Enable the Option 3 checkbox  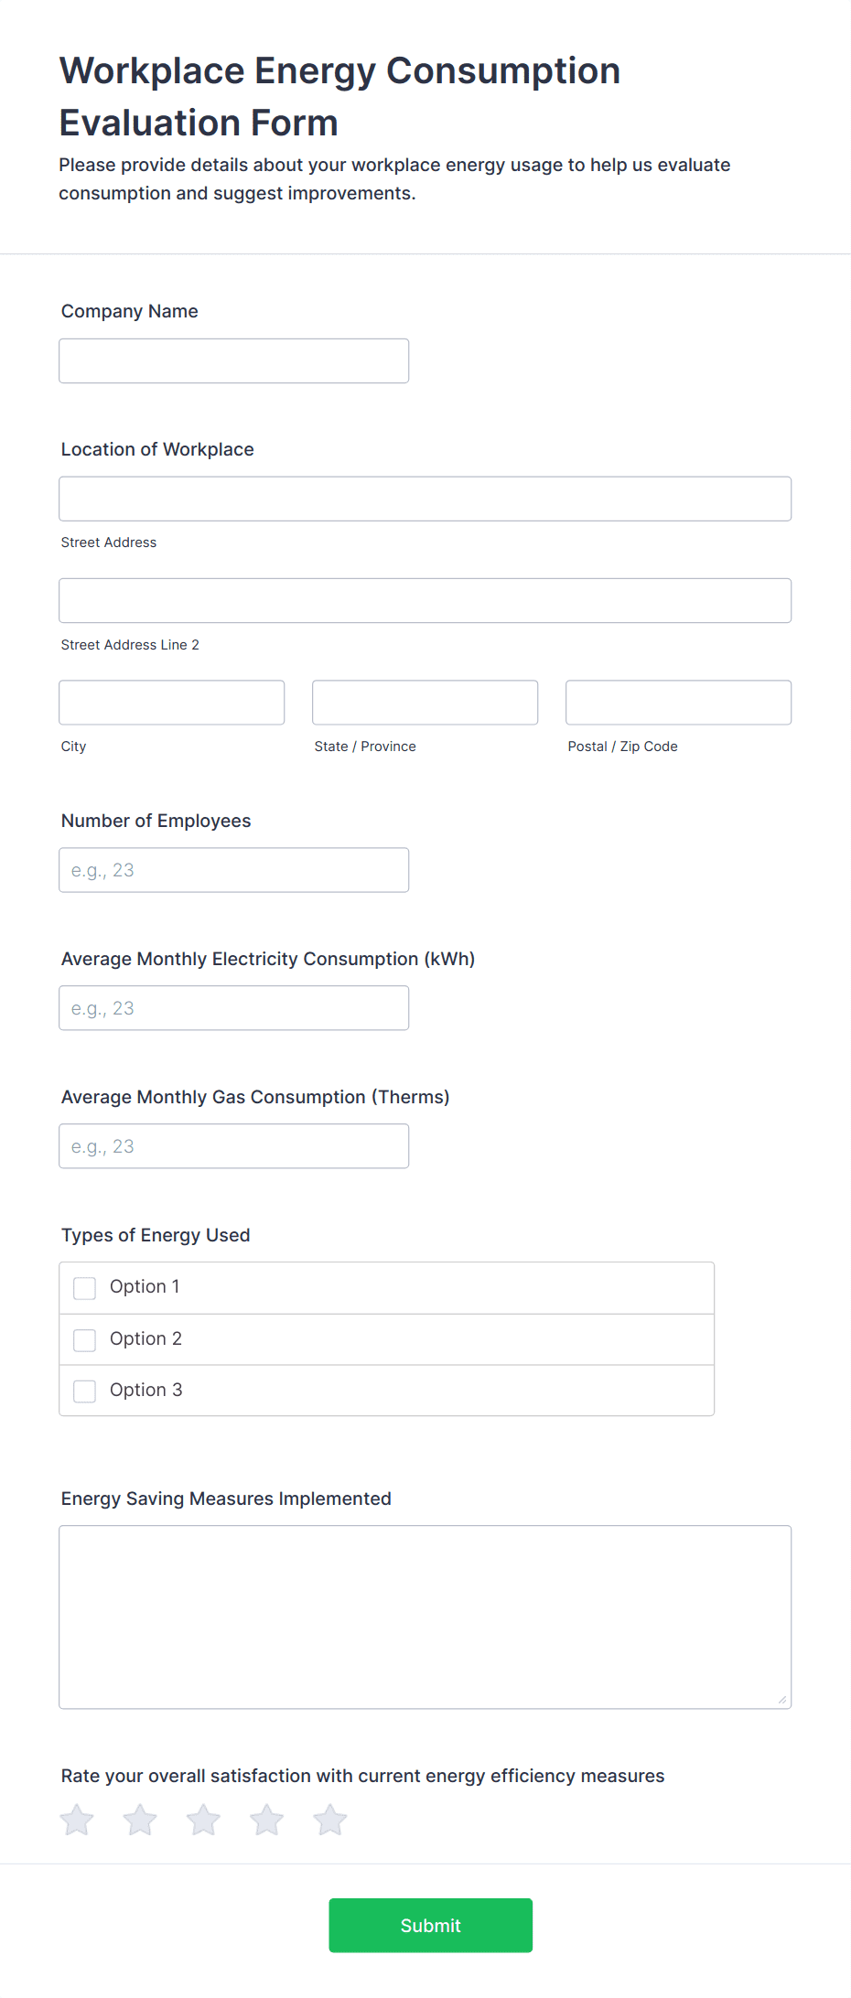[x=84, y=1391]
